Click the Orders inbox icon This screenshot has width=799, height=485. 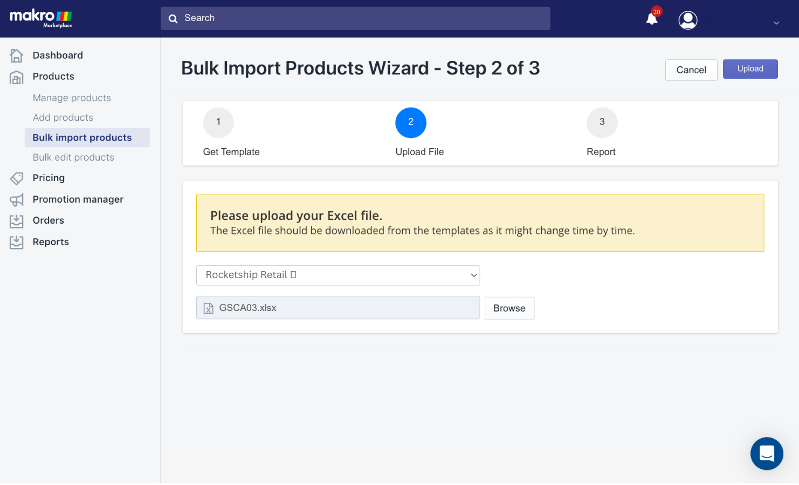tap(17, 221)
